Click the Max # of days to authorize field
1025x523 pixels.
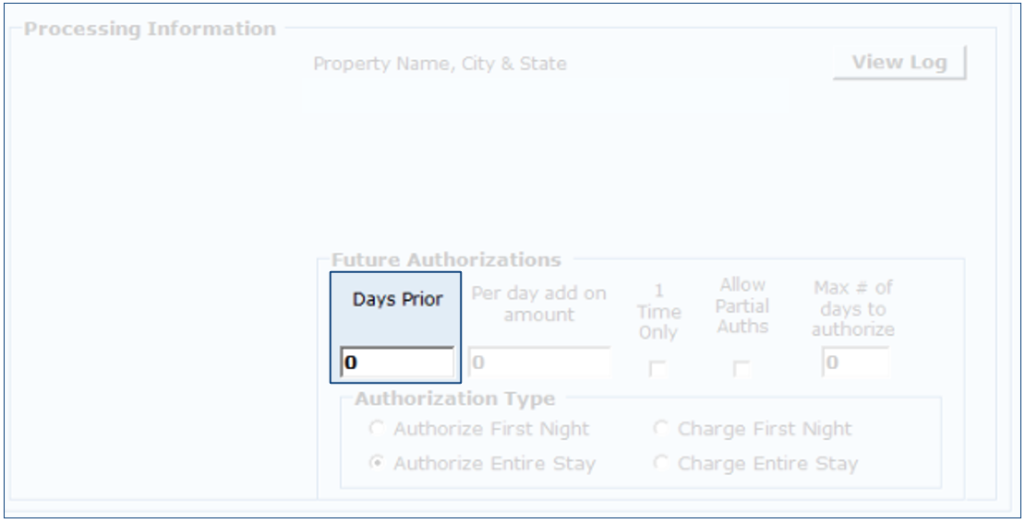click(x=855, y=363)
